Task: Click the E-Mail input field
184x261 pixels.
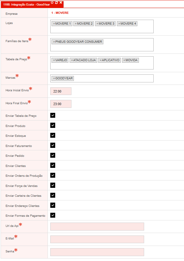Action: (97, 239)
